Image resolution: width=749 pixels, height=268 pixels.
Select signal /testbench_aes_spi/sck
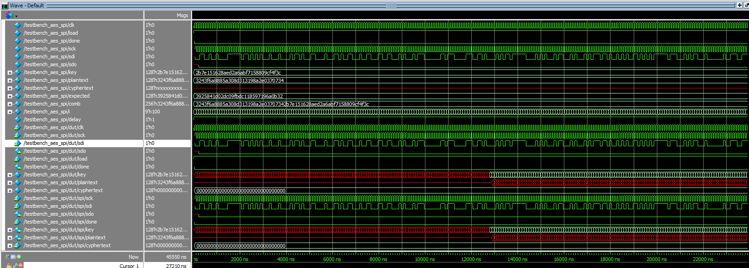click(x=50, y=49)
